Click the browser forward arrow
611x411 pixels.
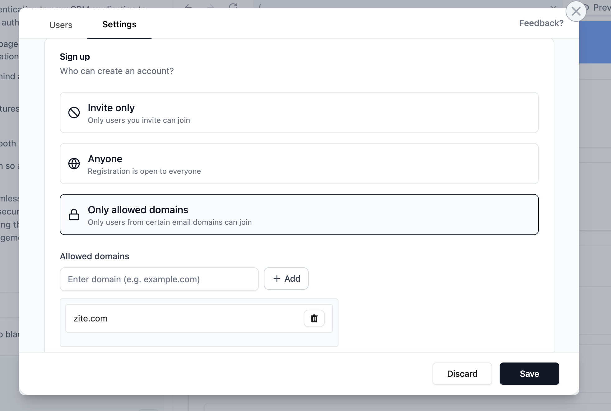[x=210, y=6]
